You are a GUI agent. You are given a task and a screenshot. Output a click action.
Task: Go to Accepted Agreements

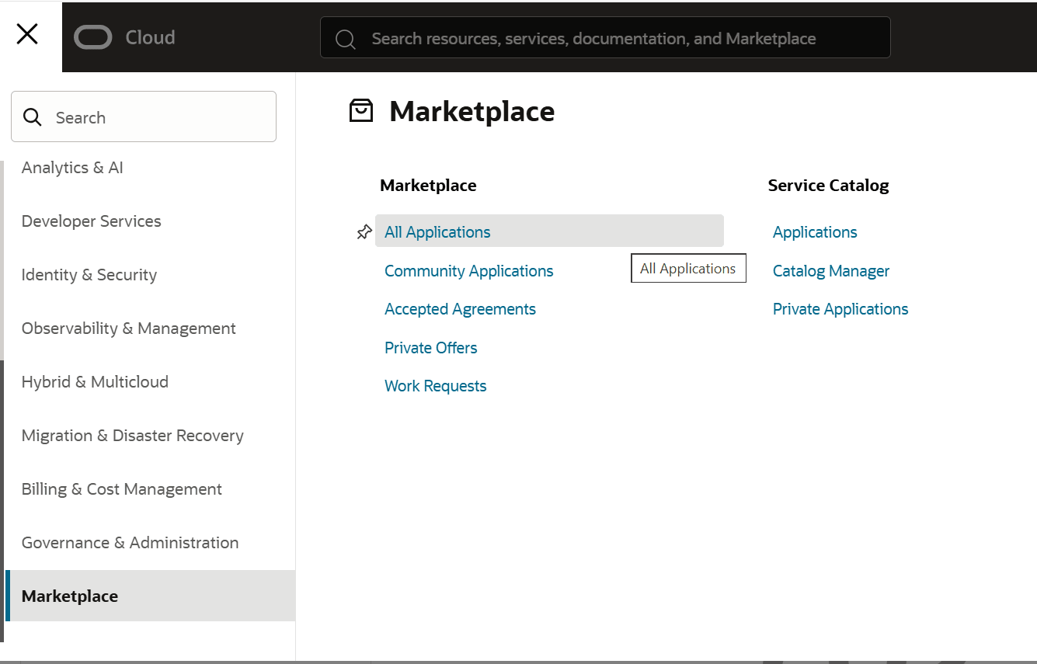(x=460, y=309)
